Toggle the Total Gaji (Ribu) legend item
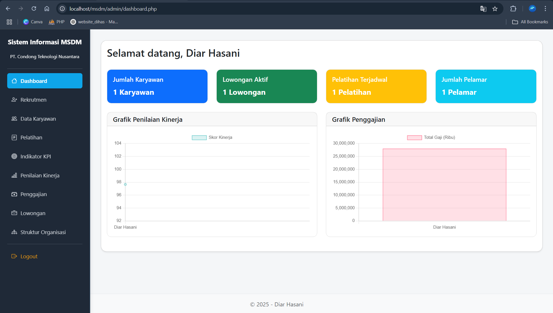The height and width of the screenshot is (313, 553). pyautogui.click(x=431, y=138)
